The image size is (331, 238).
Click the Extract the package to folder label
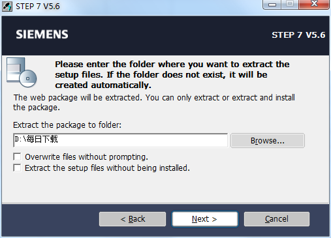[x=67, y=125]
